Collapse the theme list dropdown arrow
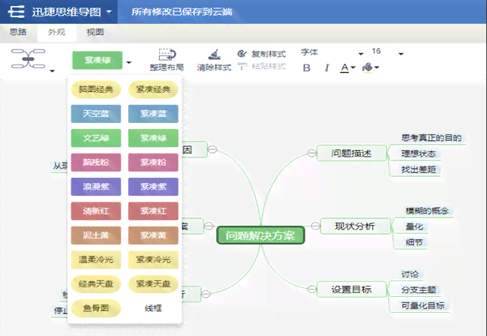Screen dimensions: 487x336 click(x=129, y=62)
